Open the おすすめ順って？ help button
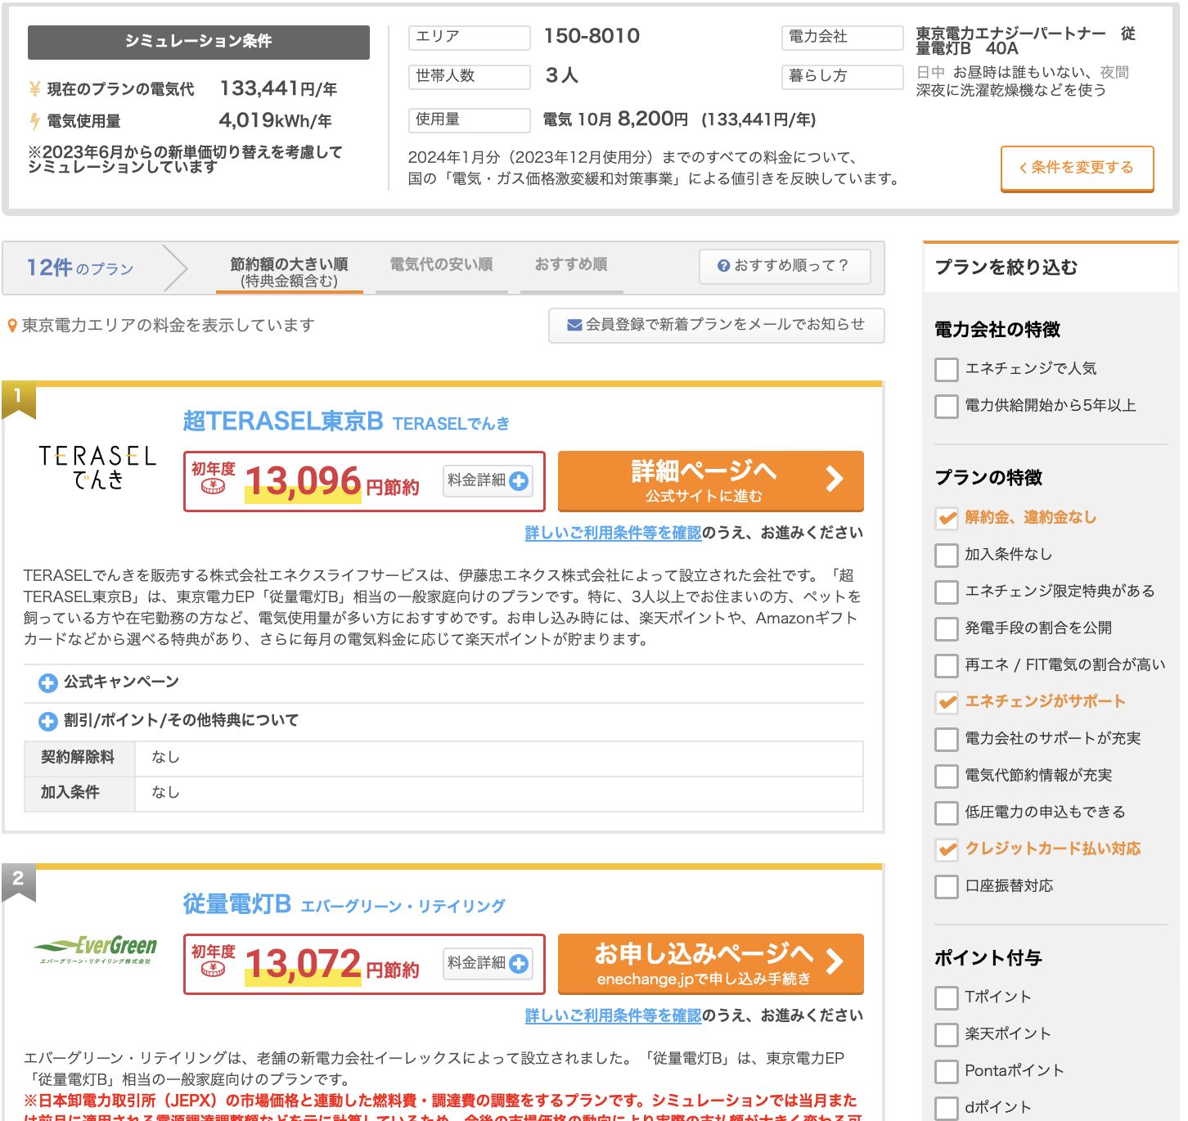 coord(785,266)
